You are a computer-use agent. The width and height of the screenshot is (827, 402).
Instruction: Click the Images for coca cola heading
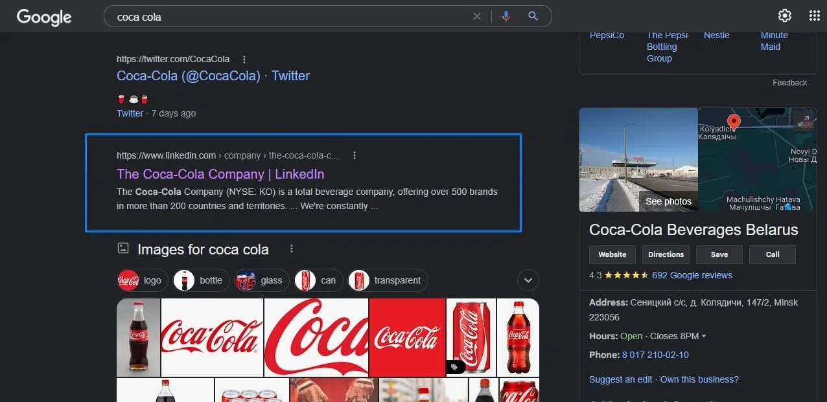coord(203,249)
